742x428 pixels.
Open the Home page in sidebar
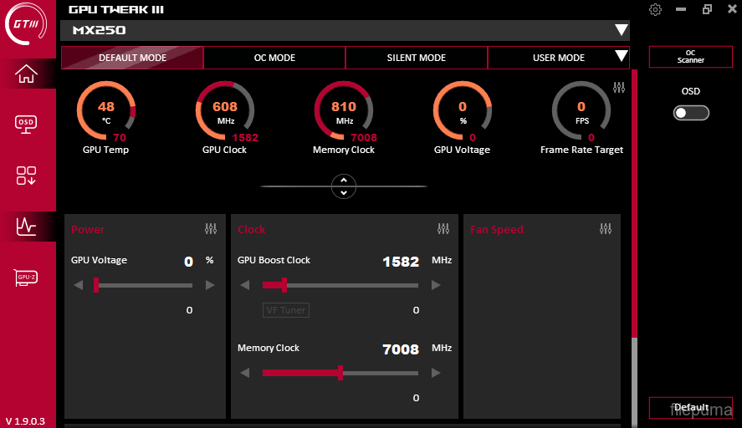[27, 74]
